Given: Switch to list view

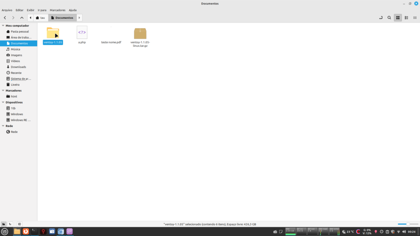Looking at the screenshot, I should tap(406, 18).
